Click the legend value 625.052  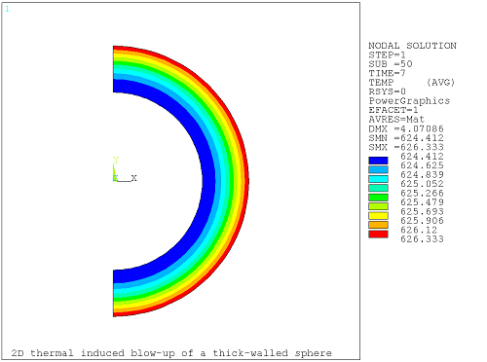coord(422,184)
